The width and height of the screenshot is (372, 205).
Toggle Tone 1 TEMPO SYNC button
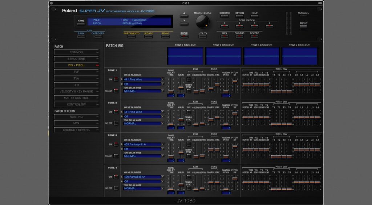189,91
